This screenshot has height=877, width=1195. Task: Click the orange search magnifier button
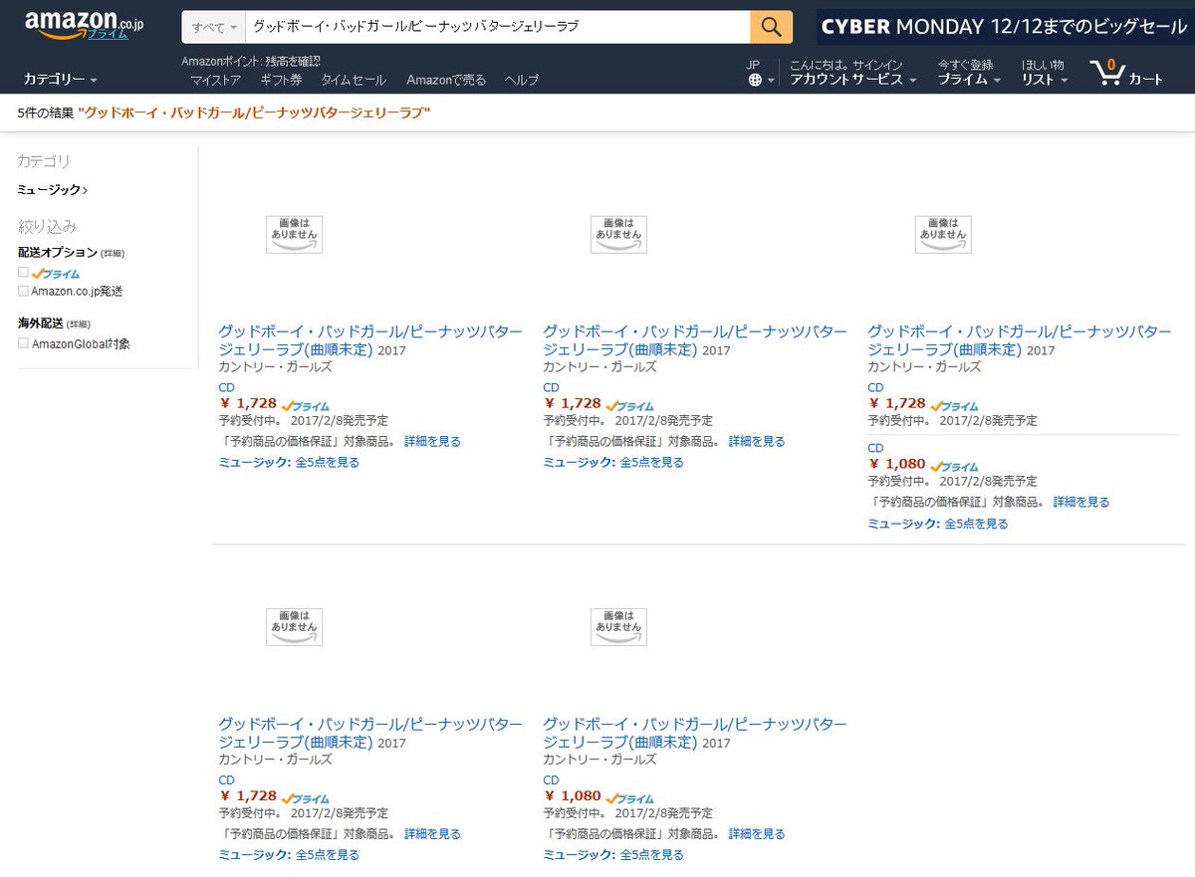772,27
